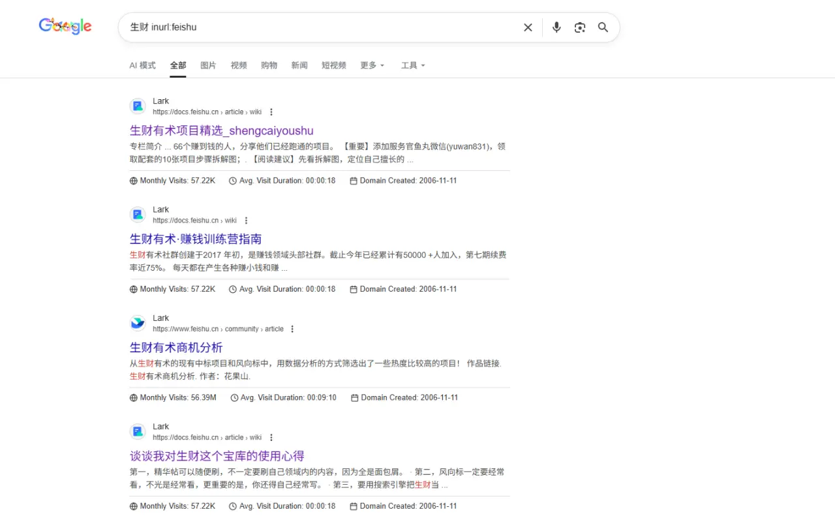Screen dimensions: 835x518
Task: Open result 生财有术项目精选_shengcaiyoushu
Action: [221, 130]
